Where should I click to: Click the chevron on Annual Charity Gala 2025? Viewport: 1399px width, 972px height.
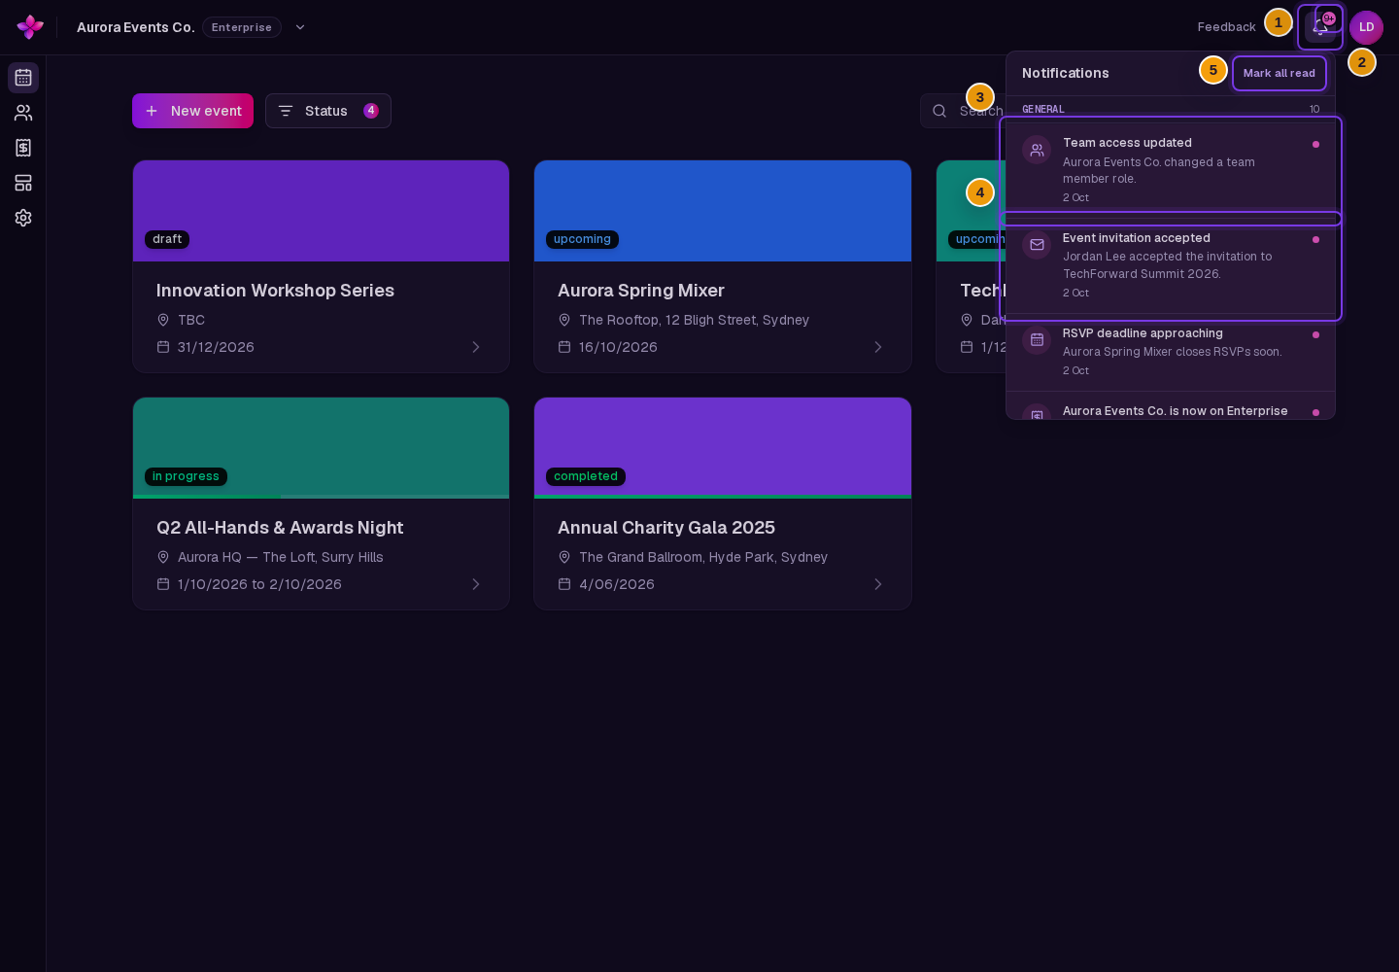878,584
